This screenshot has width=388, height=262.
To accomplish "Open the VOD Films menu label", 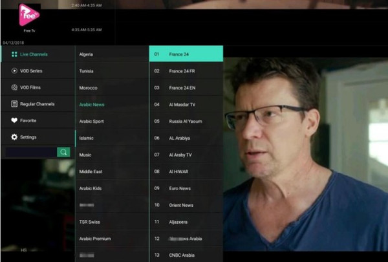I will pyautogui.click(x=30, y=88).
